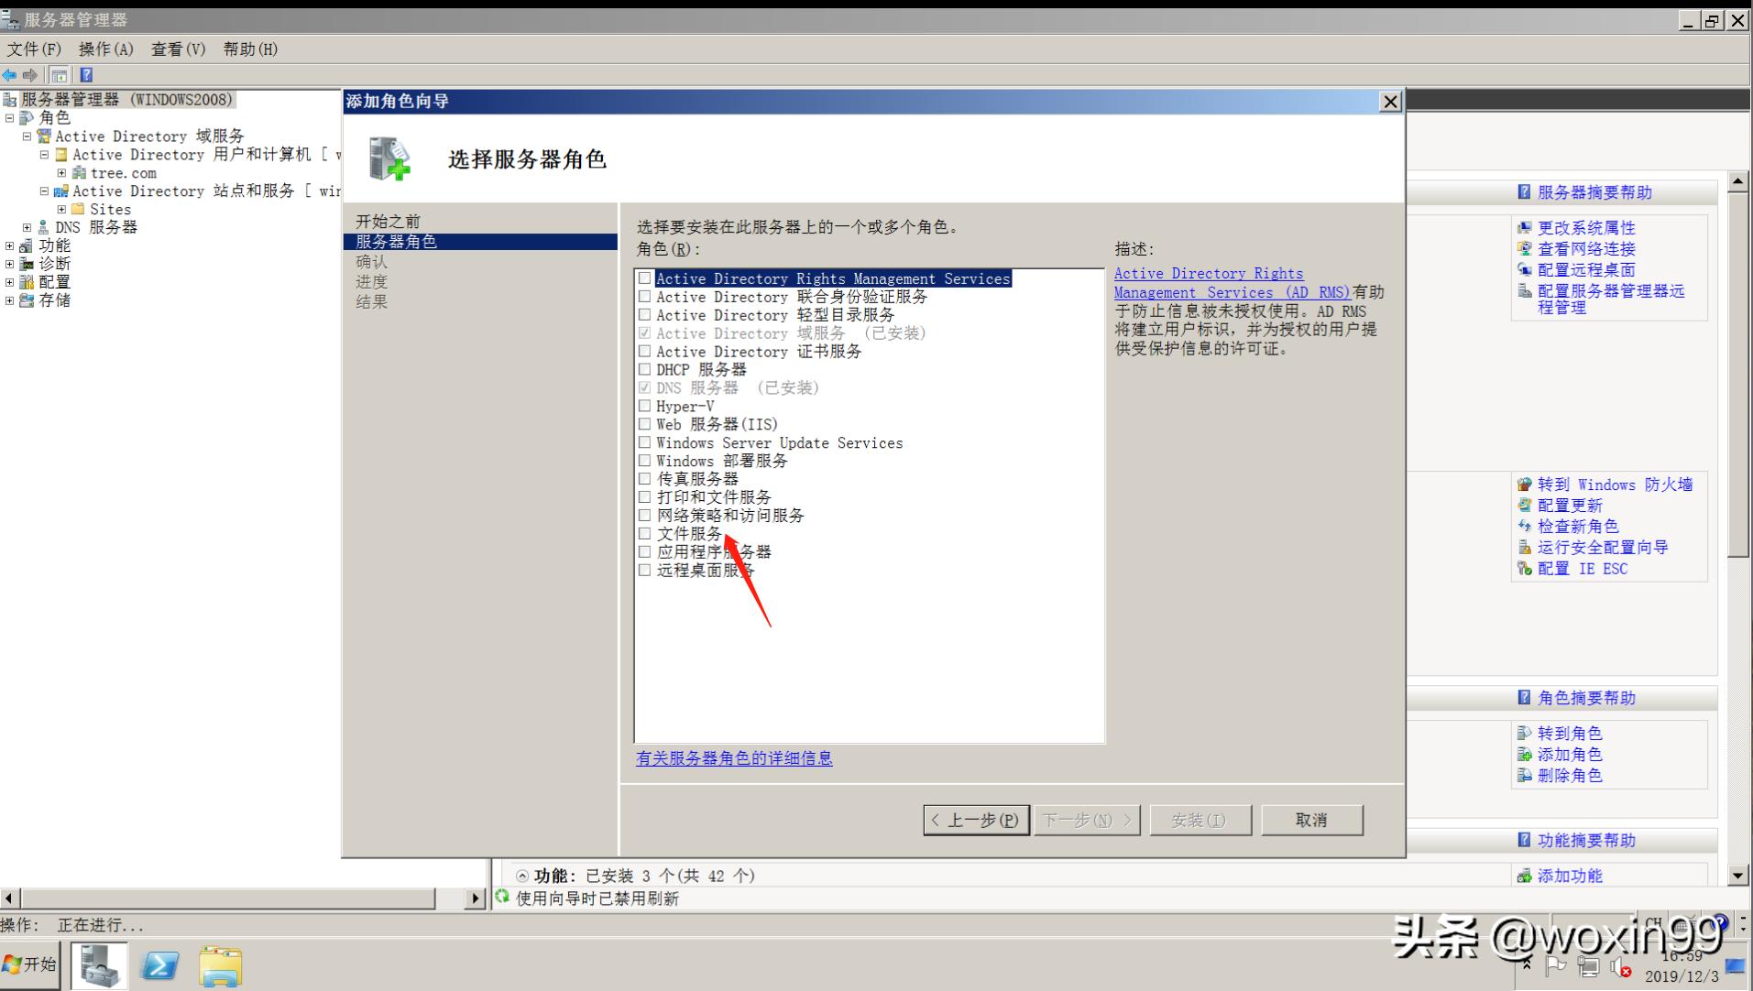The width and height of the screenshot is (1753, 991).
Task: Click the show/hide console tree toolbar icon
Action: (x=60, y=74)
